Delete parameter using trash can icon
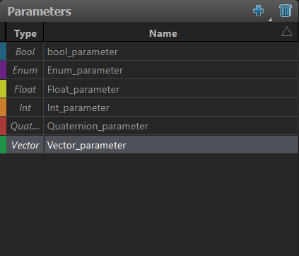Image resolution: width=299 pixels, height=256 pixels. coord(286,11)
